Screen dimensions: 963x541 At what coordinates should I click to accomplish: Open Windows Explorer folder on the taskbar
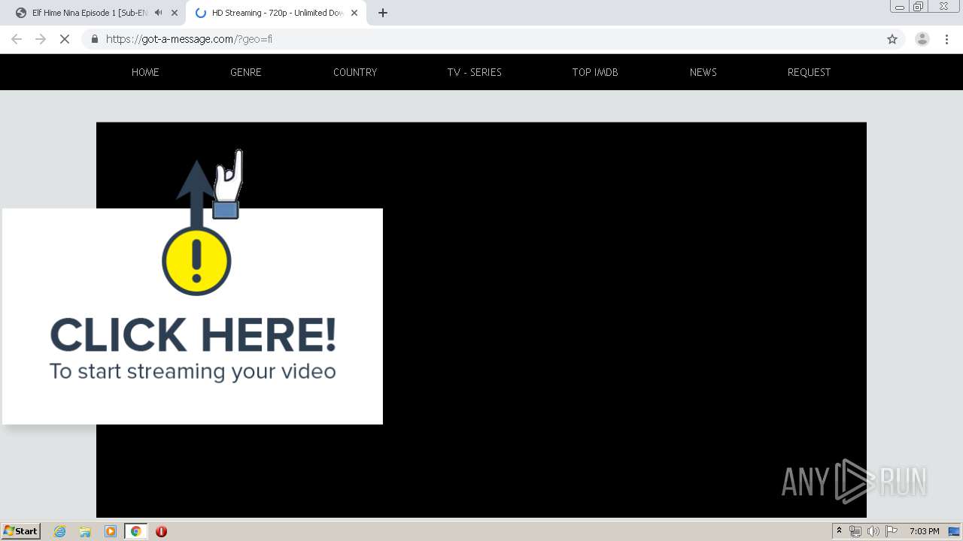85,531
